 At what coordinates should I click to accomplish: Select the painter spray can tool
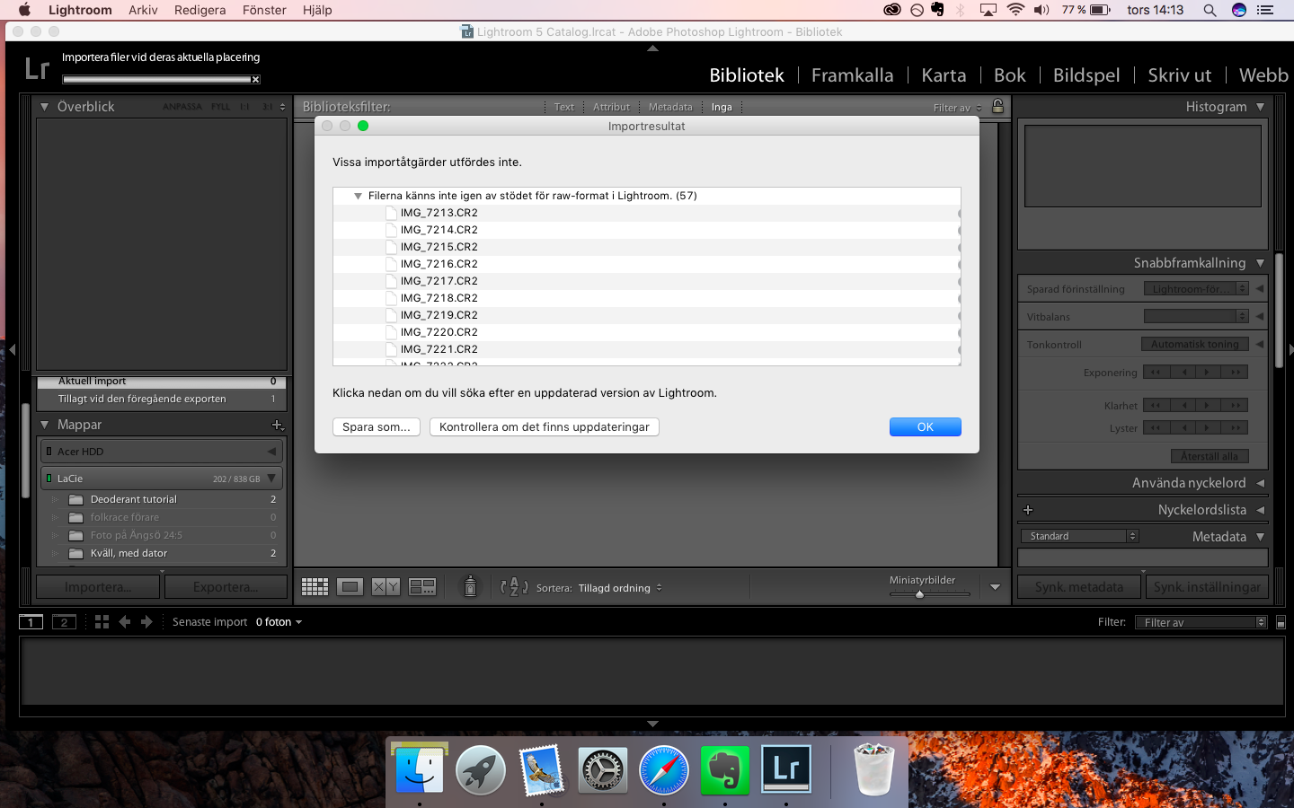click(x=470, y=587)
